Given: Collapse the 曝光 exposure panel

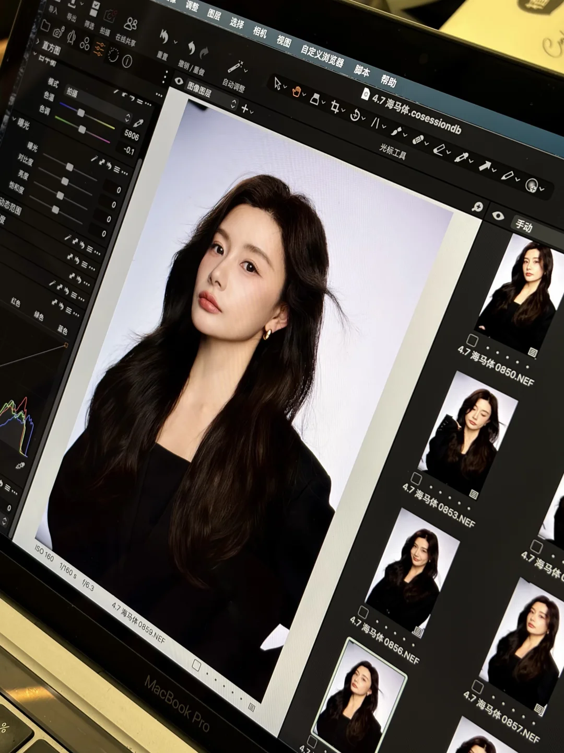Looking at the screenshot, I should pyautogui.click(x=14, y=120).
